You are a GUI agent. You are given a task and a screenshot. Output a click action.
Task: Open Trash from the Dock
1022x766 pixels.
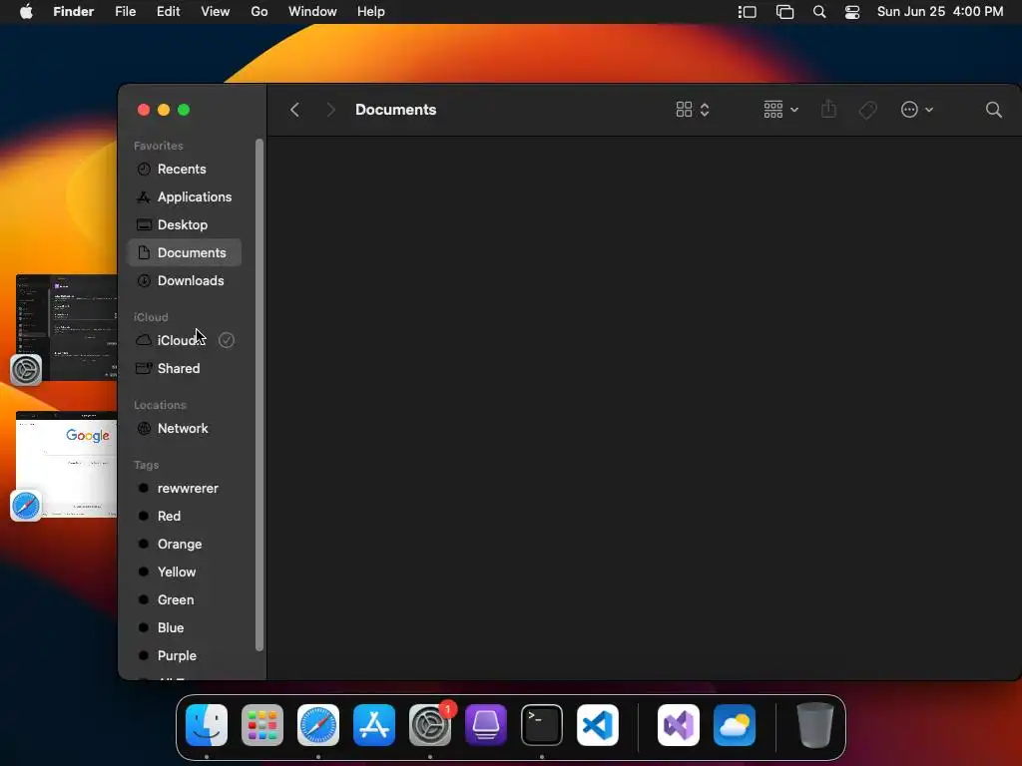pyautogui.click(x=814, y=725)
